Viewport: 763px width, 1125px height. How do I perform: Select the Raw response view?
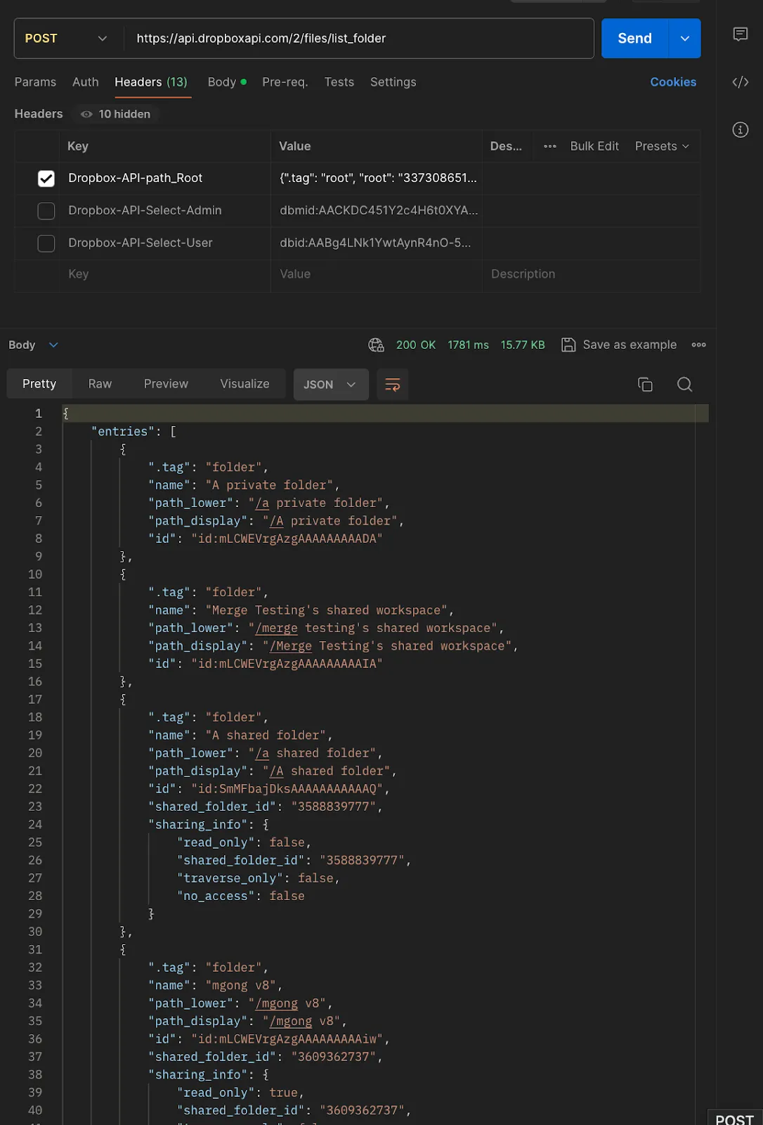(100, 384)
